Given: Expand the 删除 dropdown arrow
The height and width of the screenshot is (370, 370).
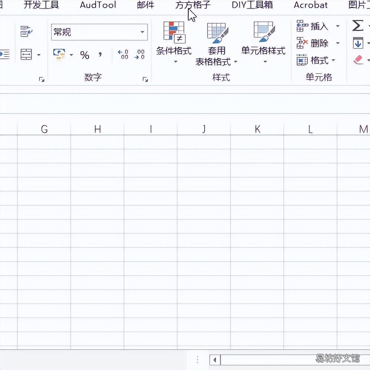Looking at the screenshot, I should point(338,43).
